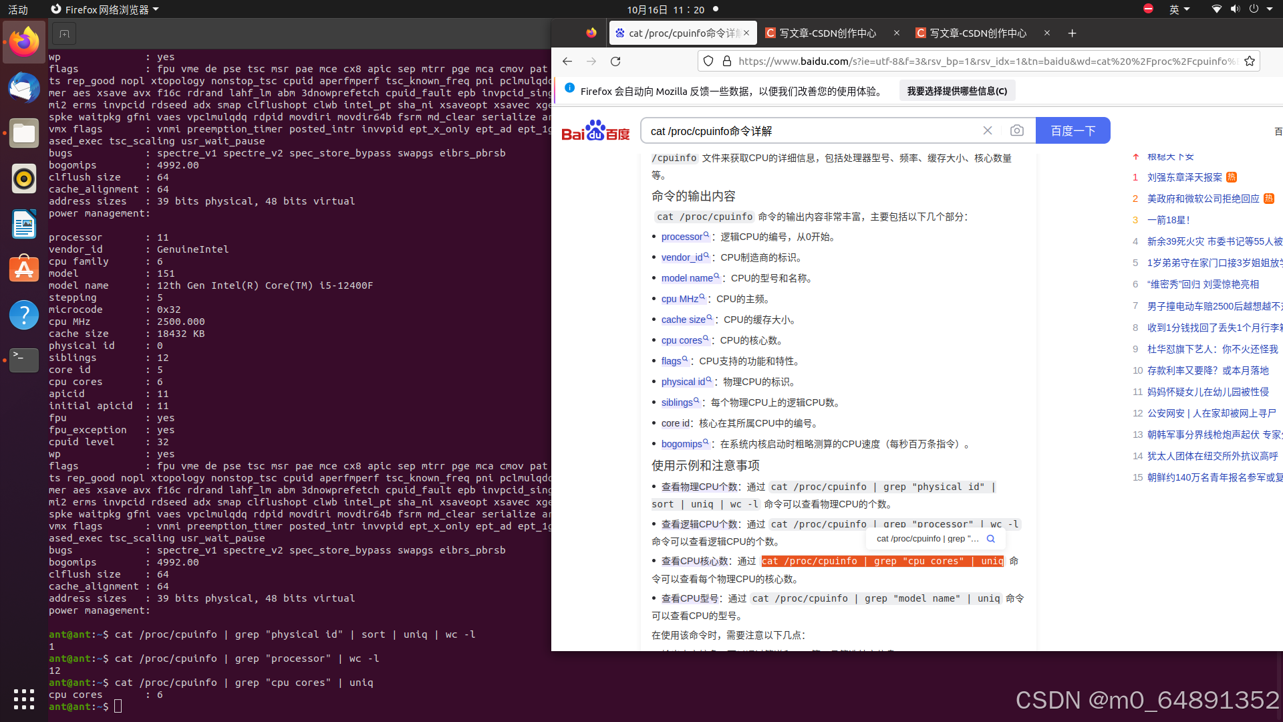Click new terminal tab icon
This screenshot has width=1283, height=722.
click(64, 33)
